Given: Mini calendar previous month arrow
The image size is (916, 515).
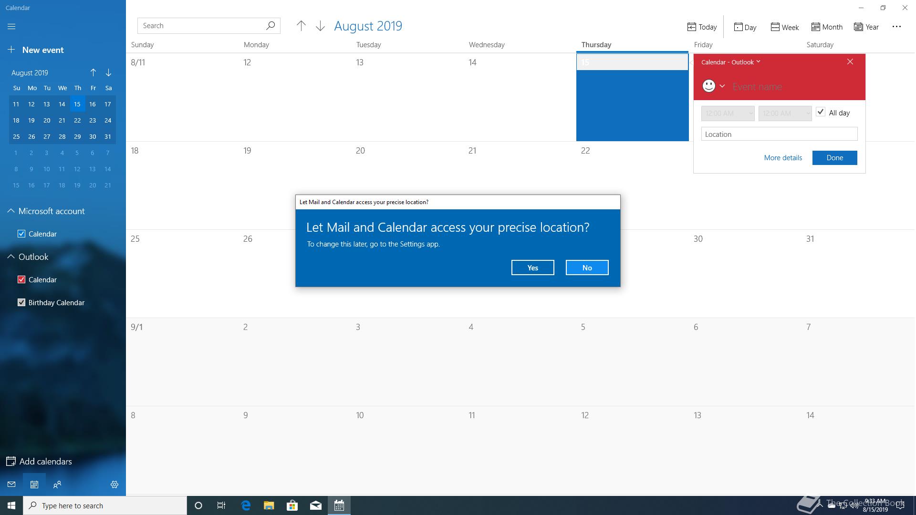Looking at the screenshot, I should pyautogui.click(x=93, y=72).
